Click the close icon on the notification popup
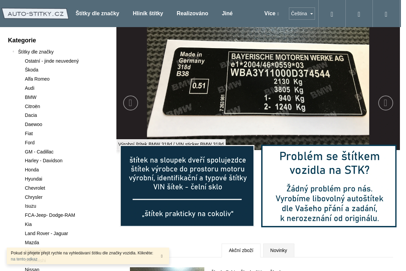406x271 pixels. (x=162, y=256)
